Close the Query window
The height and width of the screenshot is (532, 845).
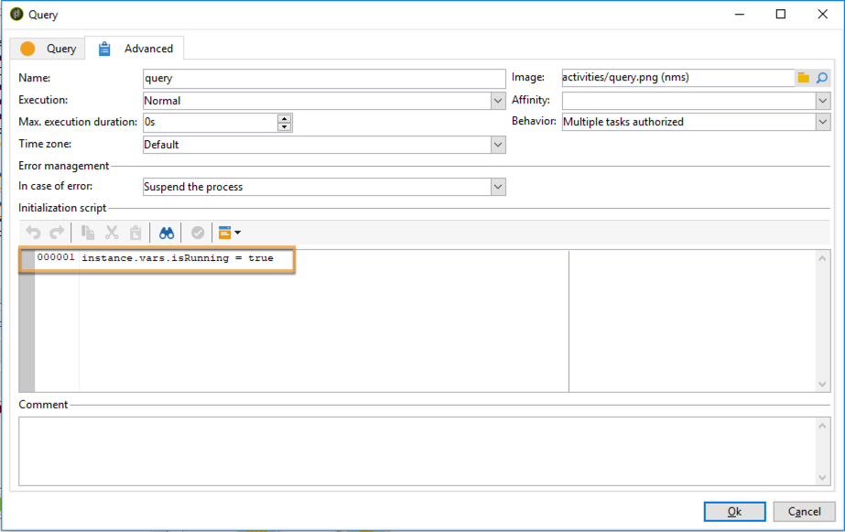tap(822, 14)
